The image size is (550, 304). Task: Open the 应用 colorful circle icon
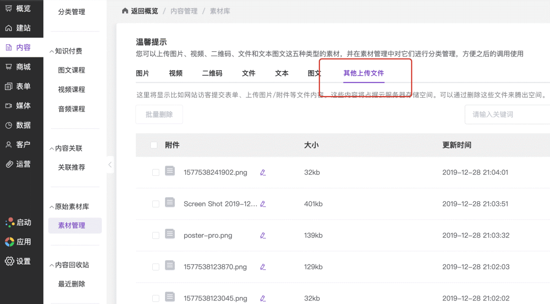click(10, 241)
